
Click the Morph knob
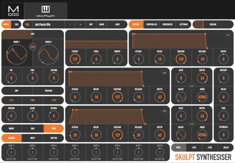pyautogui.click(x=117, y=59)
